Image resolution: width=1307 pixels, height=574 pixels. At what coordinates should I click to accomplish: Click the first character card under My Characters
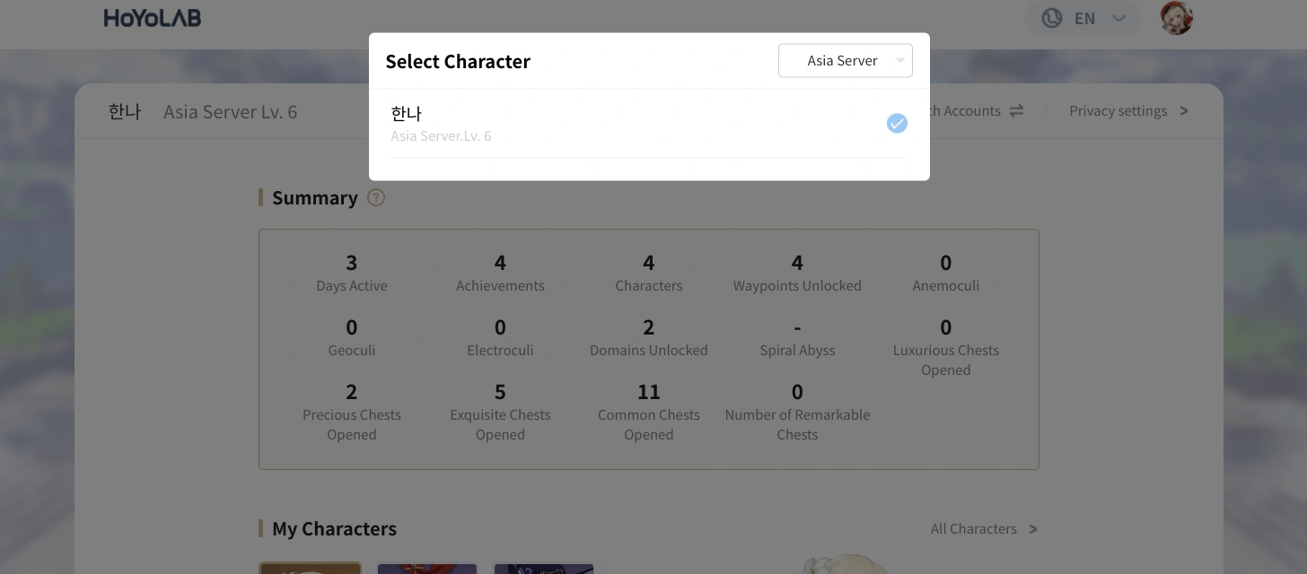point(310,568)
